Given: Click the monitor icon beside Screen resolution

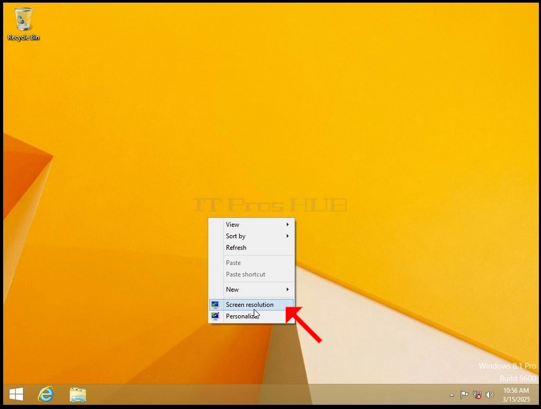Looking at the screenshot, I should (x=215, y=304).
